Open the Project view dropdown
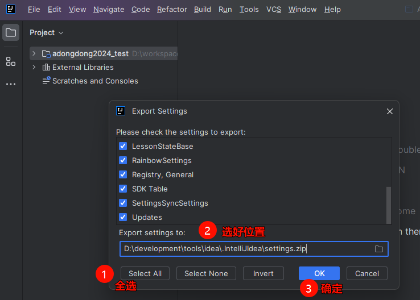Screen dimensions: 420x300 (x=46, y=32)
